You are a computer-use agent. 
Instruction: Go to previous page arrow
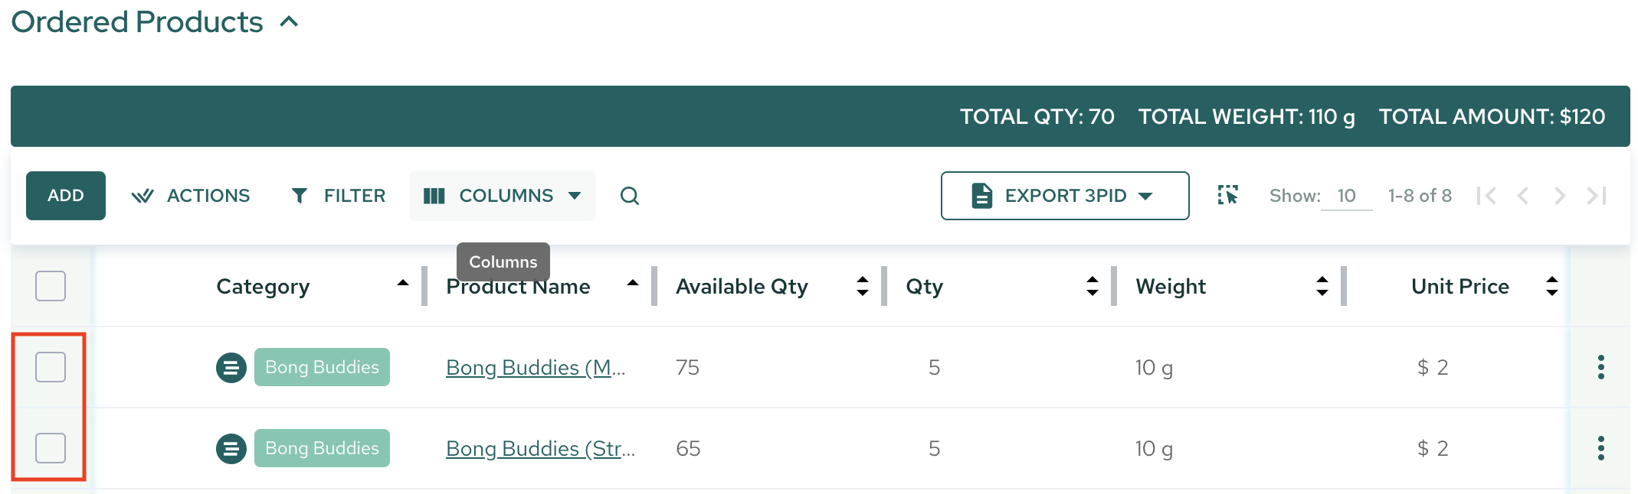(1523, 196)
